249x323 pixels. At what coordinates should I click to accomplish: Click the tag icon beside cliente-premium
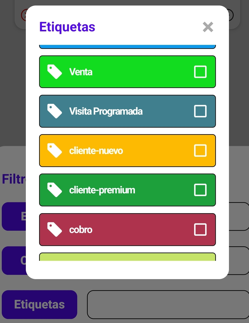click(54, 190)
